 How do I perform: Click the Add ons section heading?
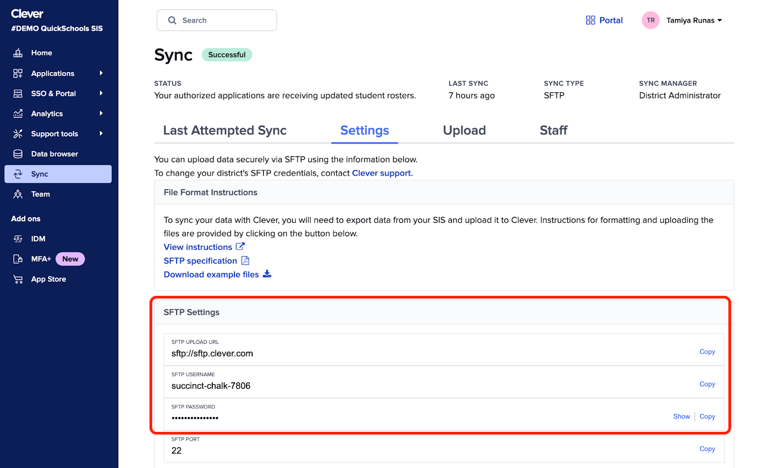26,219
